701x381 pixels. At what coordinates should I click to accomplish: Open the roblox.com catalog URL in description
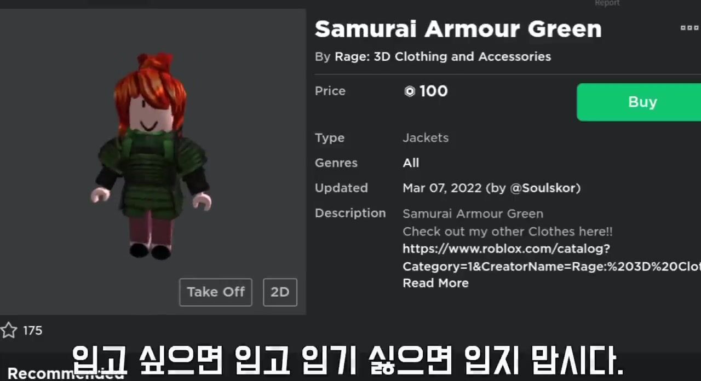(551, 257)
